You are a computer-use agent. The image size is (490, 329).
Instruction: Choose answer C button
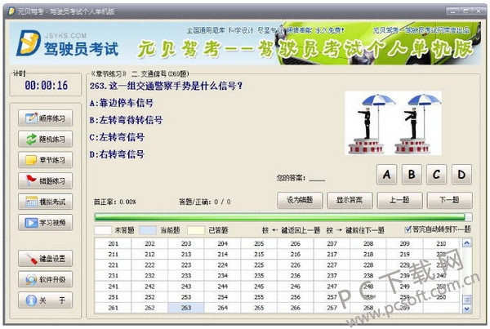(437, 175)
